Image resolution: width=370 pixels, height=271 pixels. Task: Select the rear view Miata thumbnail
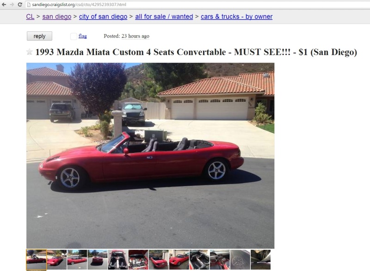click(98, 260)
